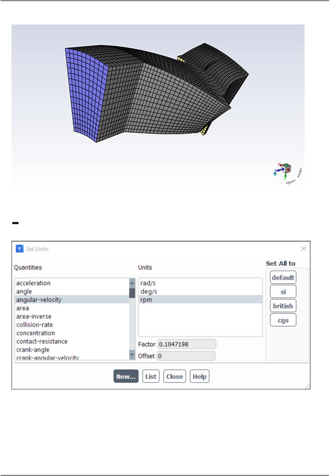Select area-inverse quantity
Screen dimensions: 330x476
[x=72, y=316]
